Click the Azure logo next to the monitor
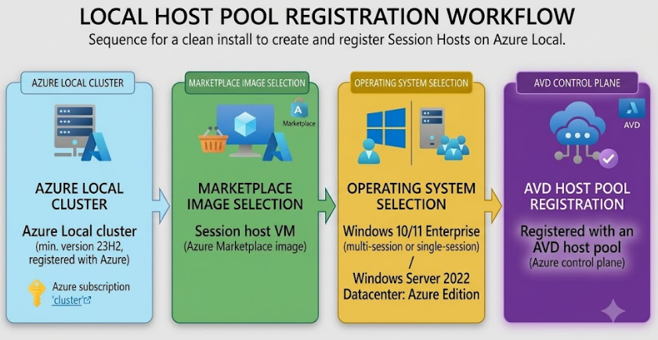This screenshot has width=658, height=340. [277, 147]
